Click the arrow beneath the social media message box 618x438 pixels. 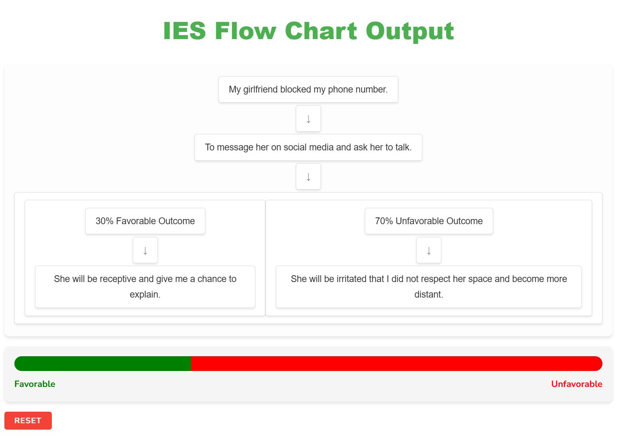pyautogui.click(x=308, y=176)
